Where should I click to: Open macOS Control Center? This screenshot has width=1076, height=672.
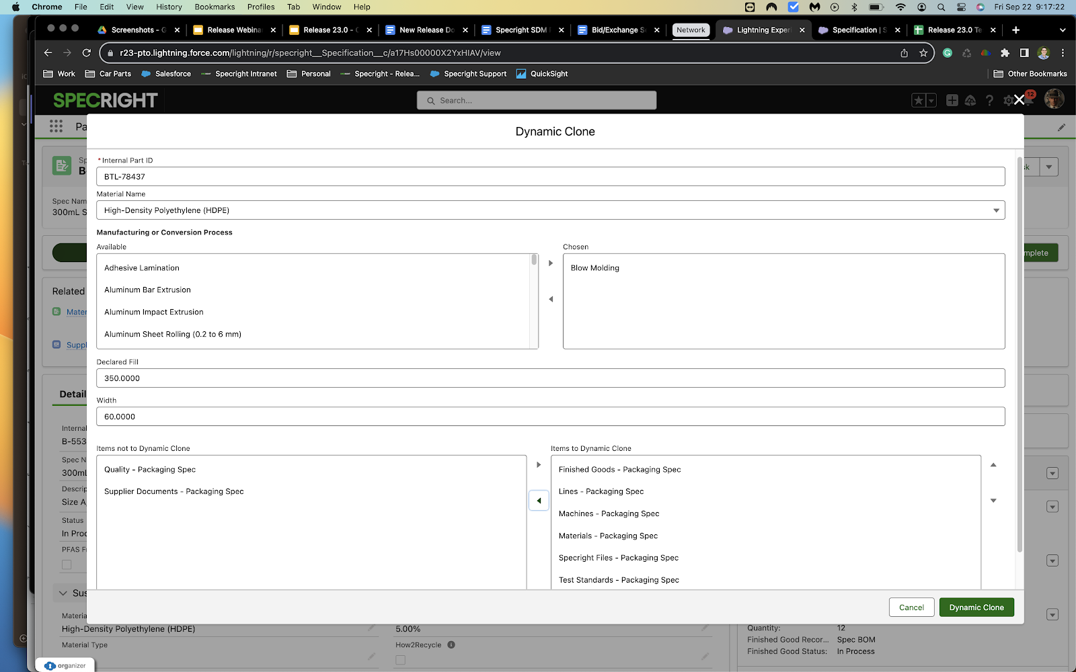961,7
